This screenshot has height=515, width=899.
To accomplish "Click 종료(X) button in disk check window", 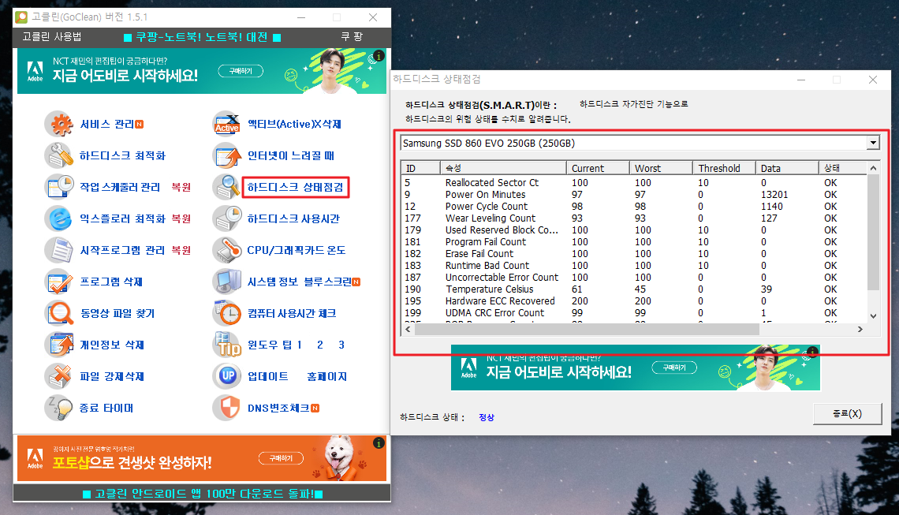I will [847, 413].
